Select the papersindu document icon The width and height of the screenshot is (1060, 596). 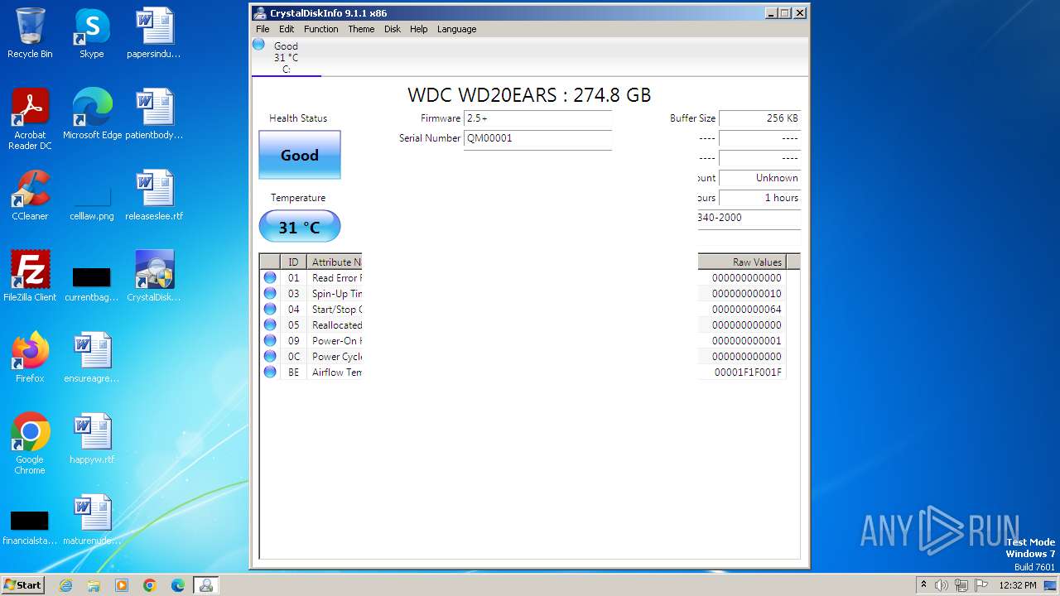[x=154, y=33]
